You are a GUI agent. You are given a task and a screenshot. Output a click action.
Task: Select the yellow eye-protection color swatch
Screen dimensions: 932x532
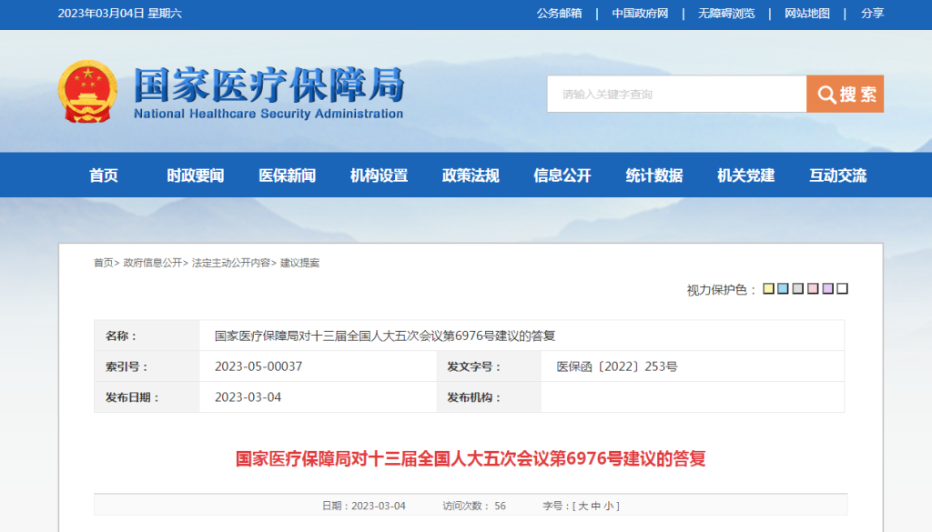(x=769, y=289)
